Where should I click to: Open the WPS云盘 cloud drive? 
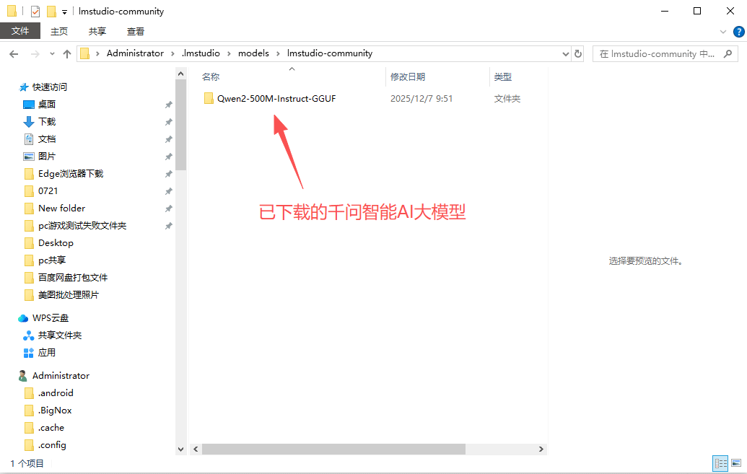51,317
